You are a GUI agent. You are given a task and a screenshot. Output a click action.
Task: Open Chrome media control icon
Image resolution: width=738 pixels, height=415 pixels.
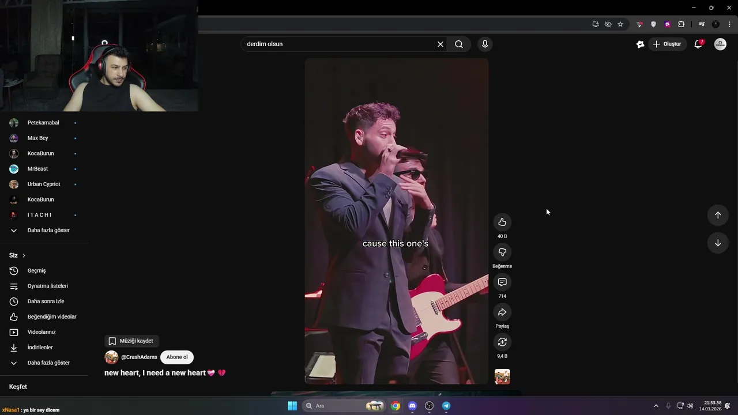click(x=702, y=24)
